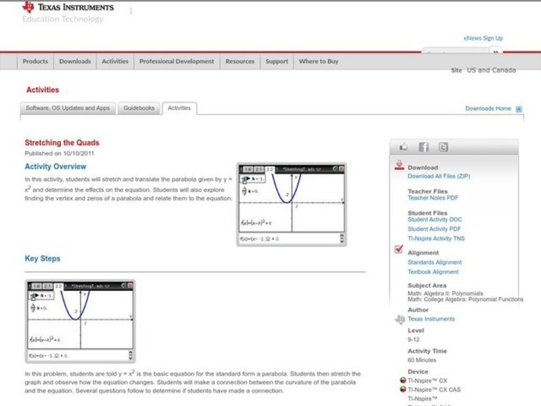The width and height of the screenshot is (541, 406).
Task: Click the red Download arrow icon
Action: pos(399,166)
